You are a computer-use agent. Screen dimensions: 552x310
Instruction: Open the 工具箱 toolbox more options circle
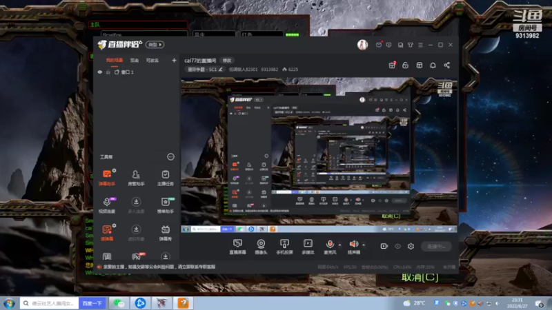[x=170, y=157]
